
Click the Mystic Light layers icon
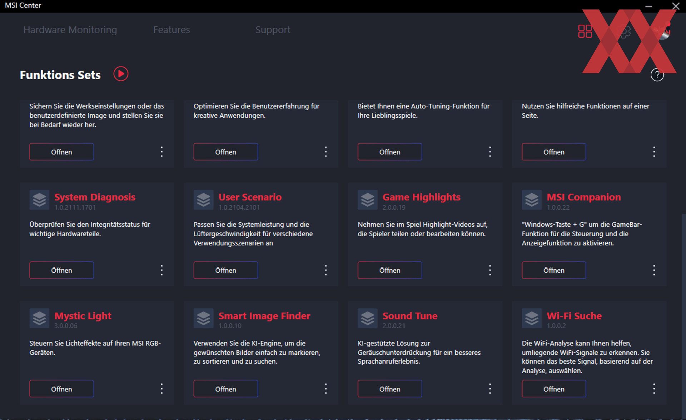(39, 318)
